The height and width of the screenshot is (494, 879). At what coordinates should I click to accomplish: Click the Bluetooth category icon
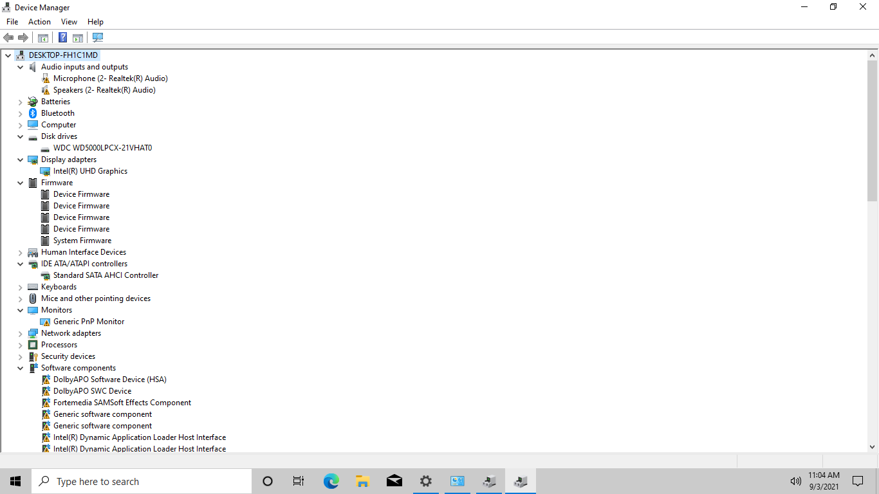33,113
